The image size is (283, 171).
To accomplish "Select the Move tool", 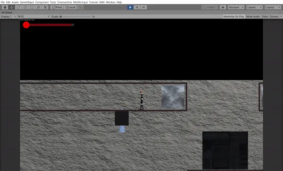I will (x=12, y=7).
